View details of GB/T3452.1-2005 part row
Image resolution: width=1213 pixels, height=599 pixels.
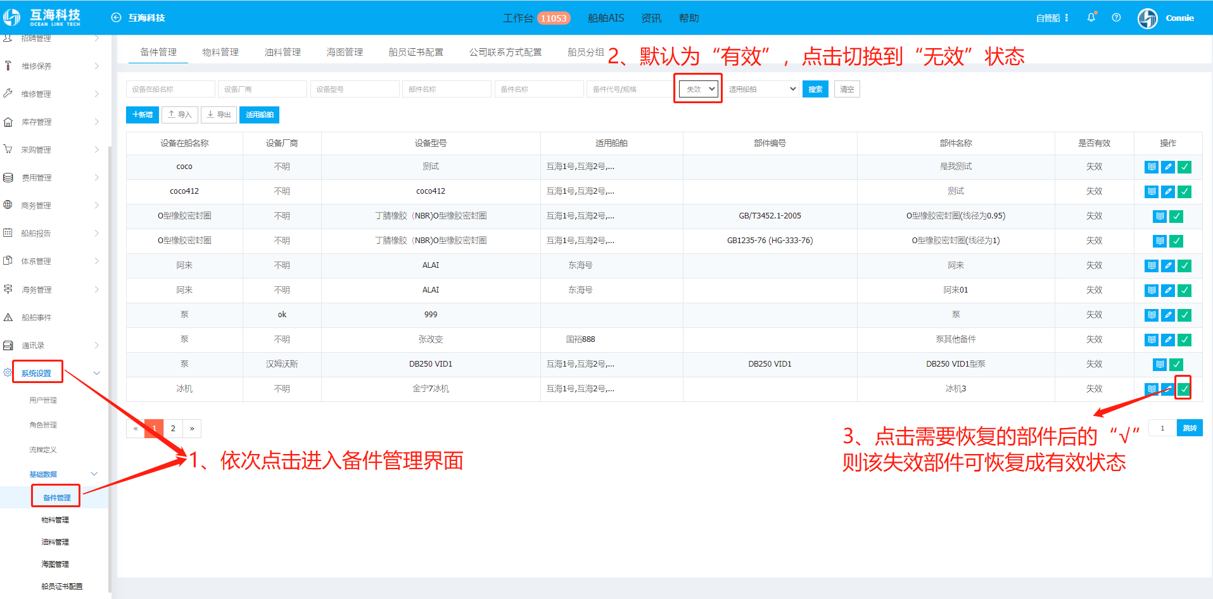(x=1160, y=217)
